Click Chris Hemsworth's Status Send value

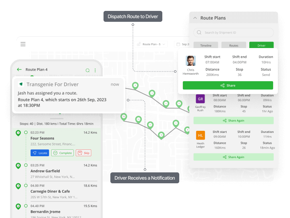point(266,75)
